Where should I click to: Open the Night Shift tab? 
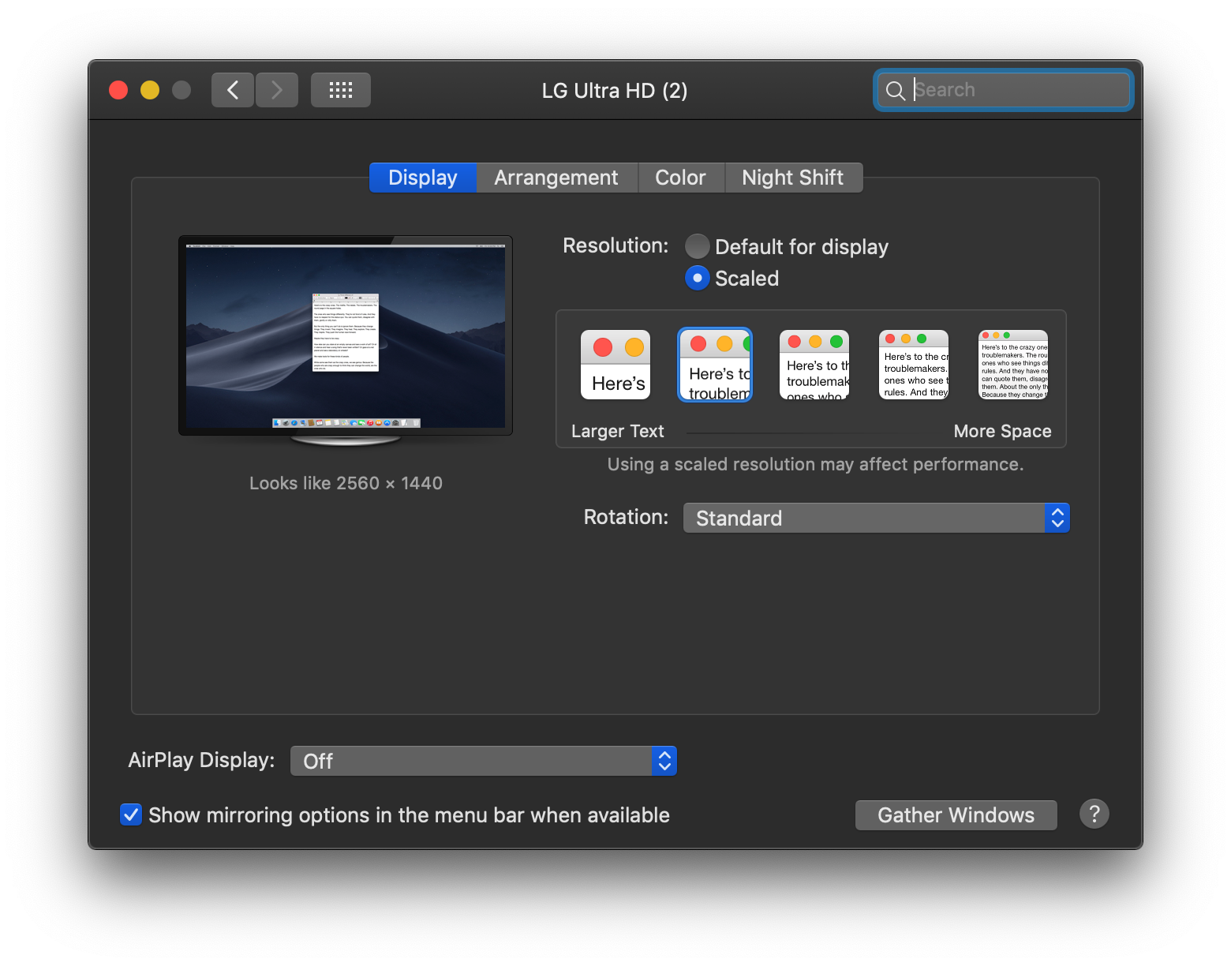pyautogui.click(x=793, y=178)
